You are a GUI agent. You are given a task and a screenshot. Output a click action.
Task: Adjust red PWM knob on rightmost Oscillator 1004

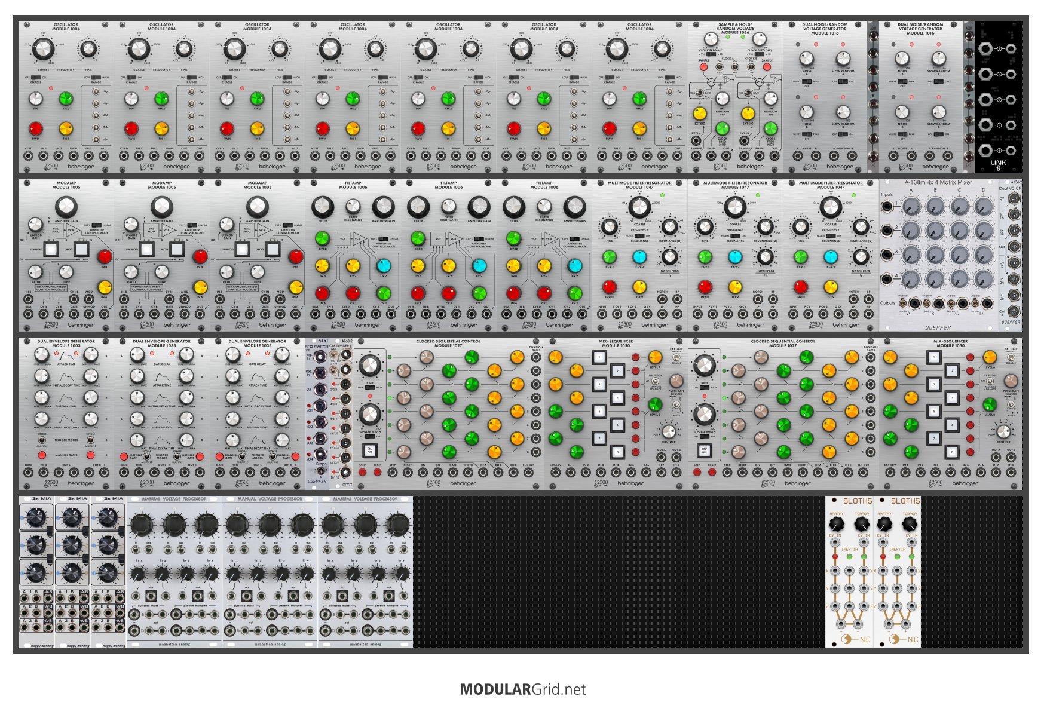point(609,128)
